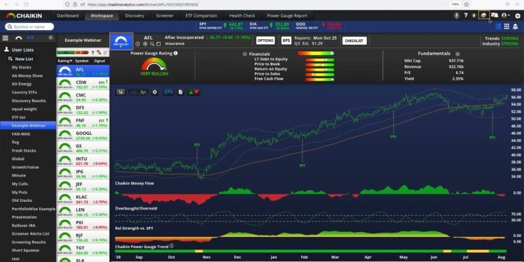Click the gauge icon in the sidebar header
Viewport: 524px width, 262px height.
(x=19, y=38)
